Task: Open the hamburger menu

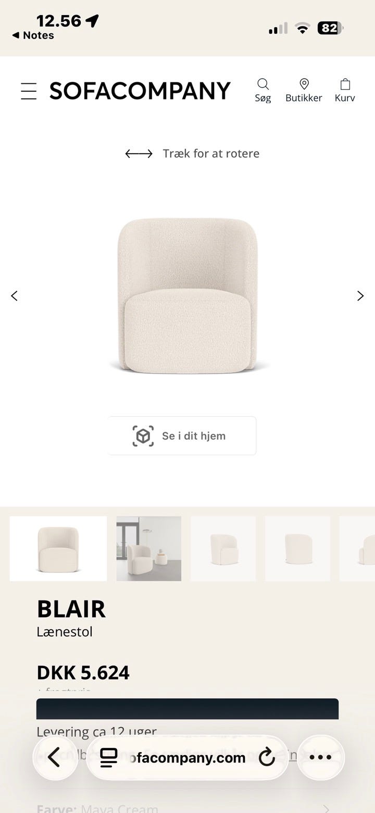Action: [x=29, y=91]
